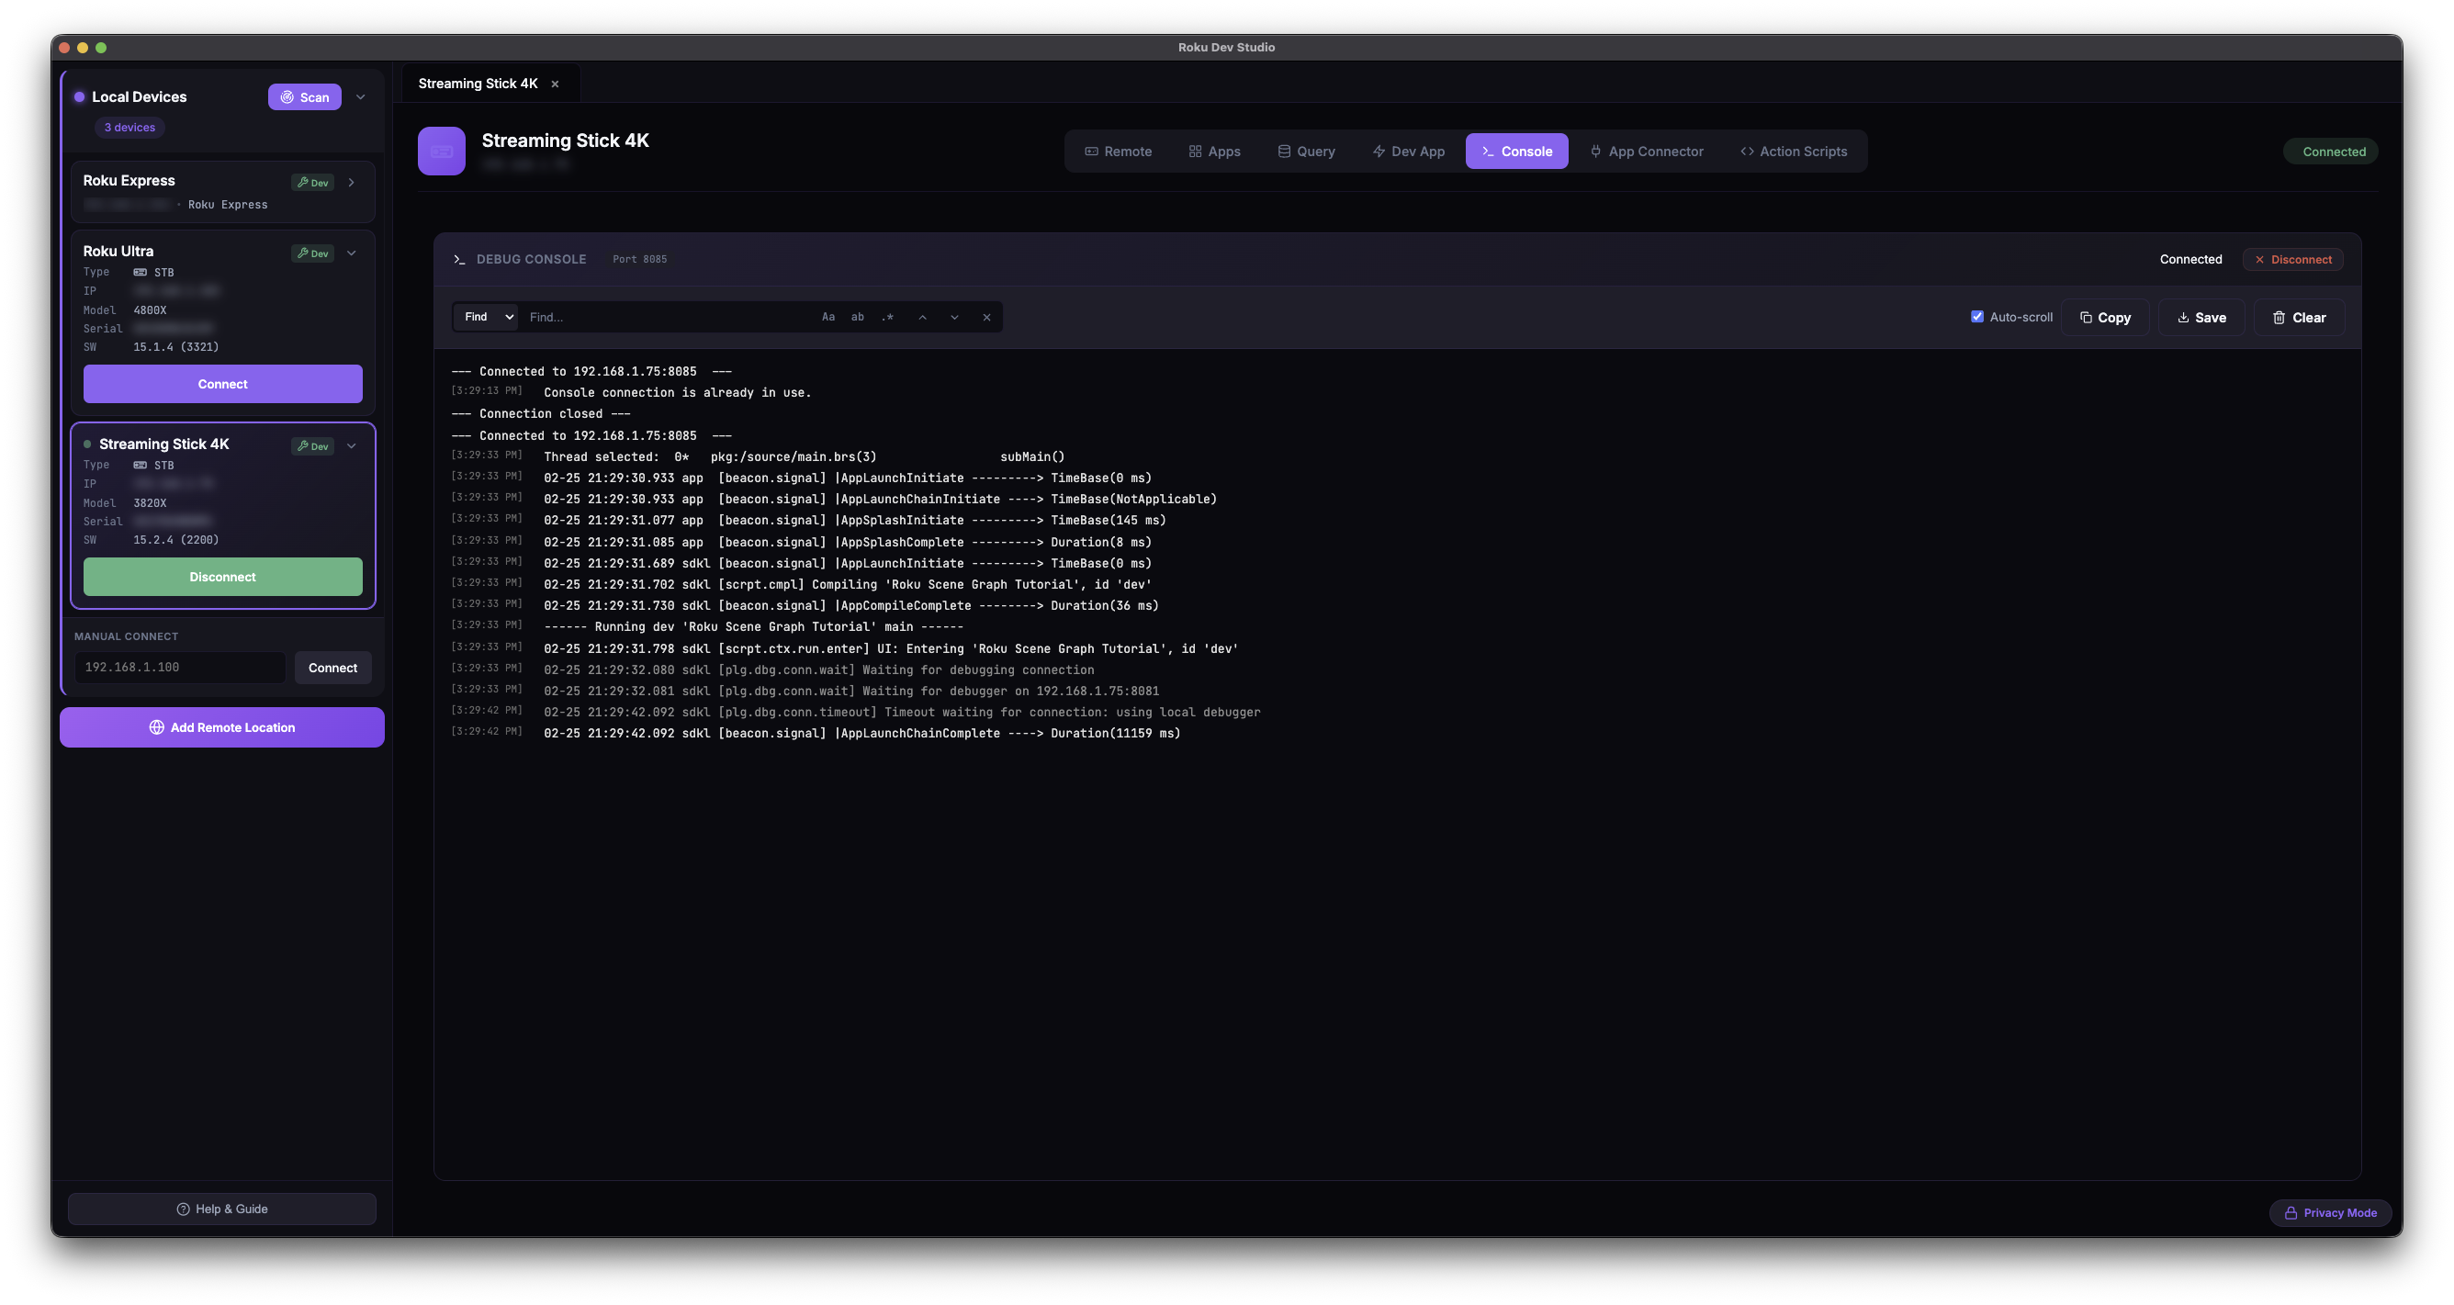2454x1305 pixels.
Task: Click the STB type icon in Roku Ultra card
Action: (140, 273)
